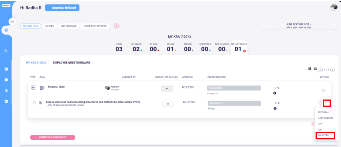Open June Feature List period dropdown
This screenshot has width=341, height=147.
(298, 24)
